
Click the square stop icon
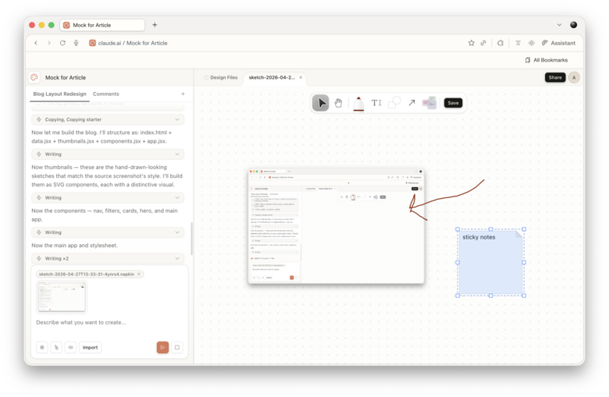[x=177, y=347]
